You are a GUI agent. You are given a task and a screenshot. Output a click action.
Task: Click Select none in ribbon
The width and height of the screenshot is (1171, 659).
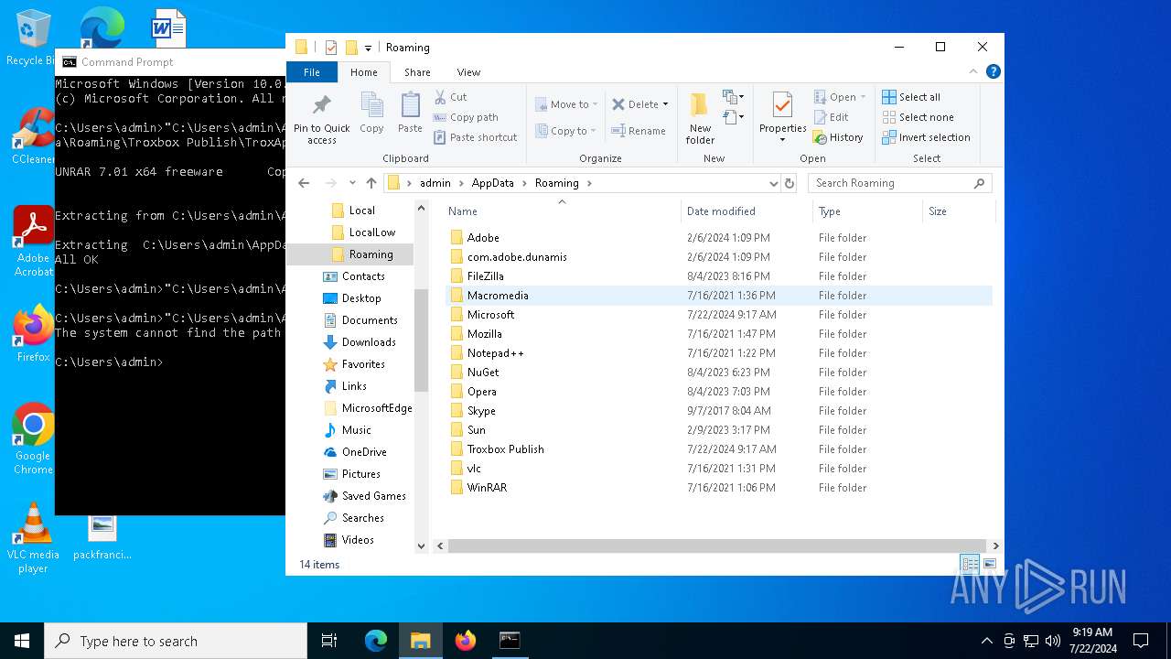918,117
